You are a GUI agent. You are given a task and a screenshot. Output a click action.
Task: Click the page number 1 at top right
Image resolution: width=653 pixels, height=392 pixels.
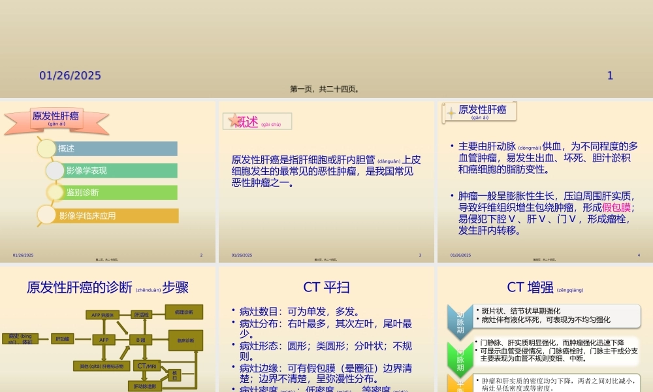pos(610,76)
